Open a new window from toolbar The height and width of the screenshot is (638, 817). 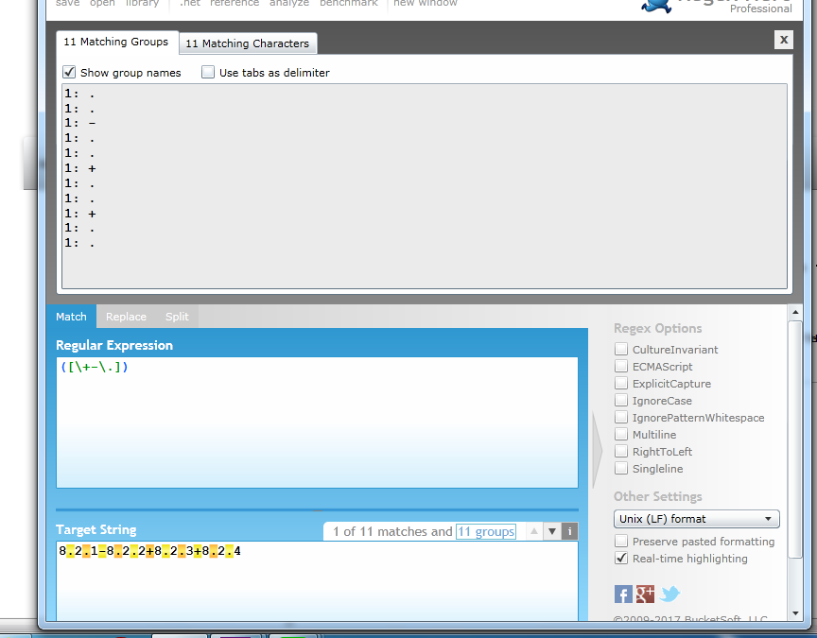[426, 3]
